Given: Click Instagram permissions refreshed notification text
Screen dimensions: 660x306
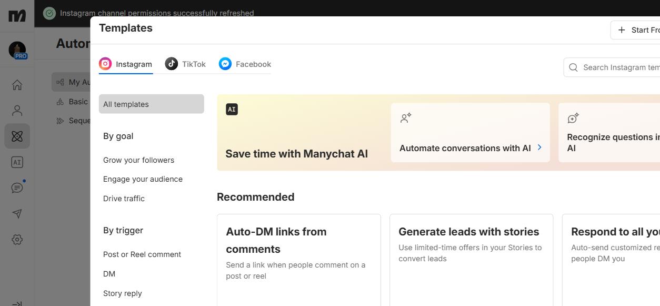Looking at the screenshot, I should (x=157, y=13).
